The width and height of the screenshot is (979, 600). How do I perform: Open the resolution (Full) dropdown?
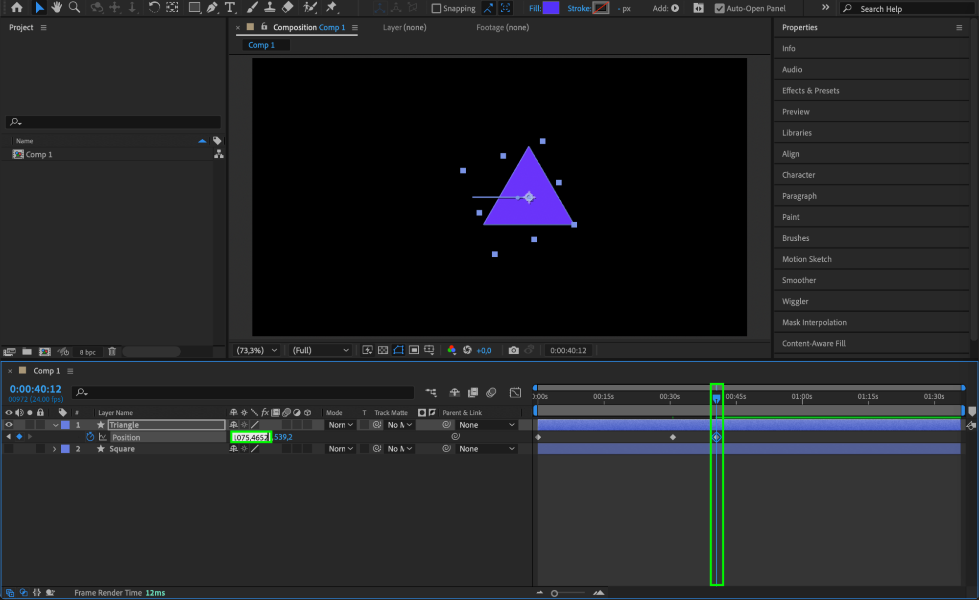click(320, 350)
